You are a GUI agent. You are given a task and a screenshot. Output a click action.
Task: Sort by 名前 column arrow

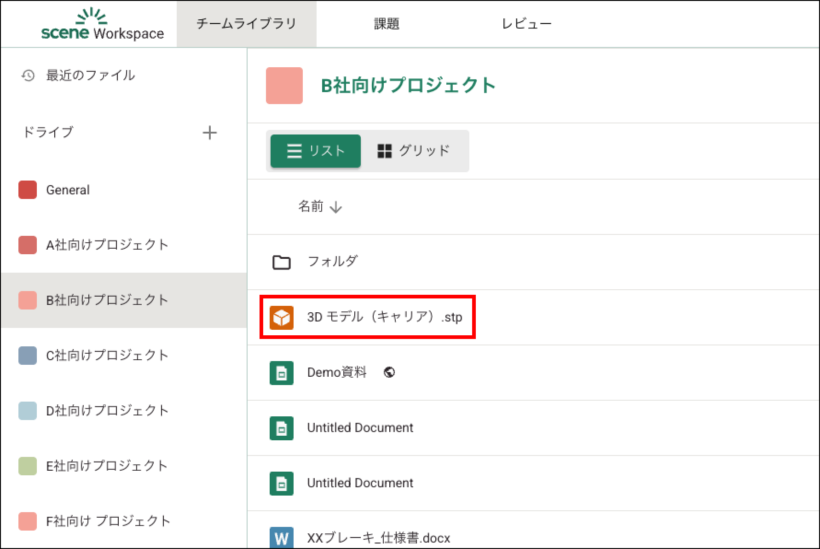click(336, 207)
